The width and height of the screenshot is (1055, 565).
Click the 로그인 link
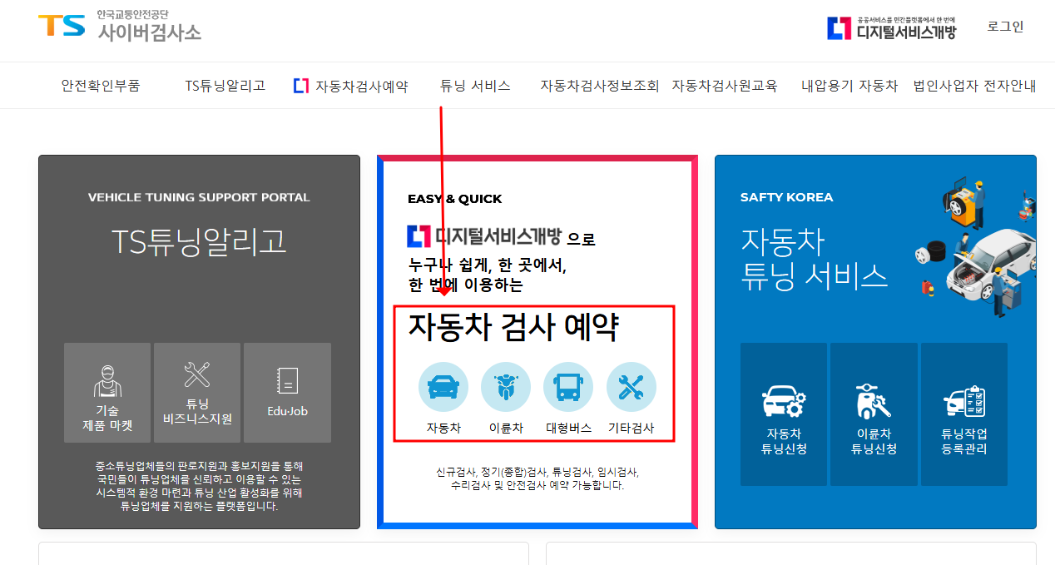tap(1005, 27)
